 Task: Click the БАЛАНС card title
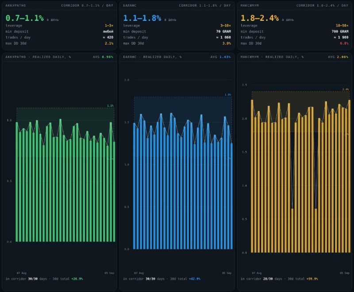[130, 5]
